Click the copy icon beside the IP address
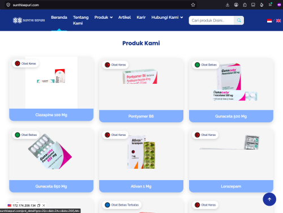Viewport: 283px width, 213px height. pyautogui.click(x=39, y=206)
